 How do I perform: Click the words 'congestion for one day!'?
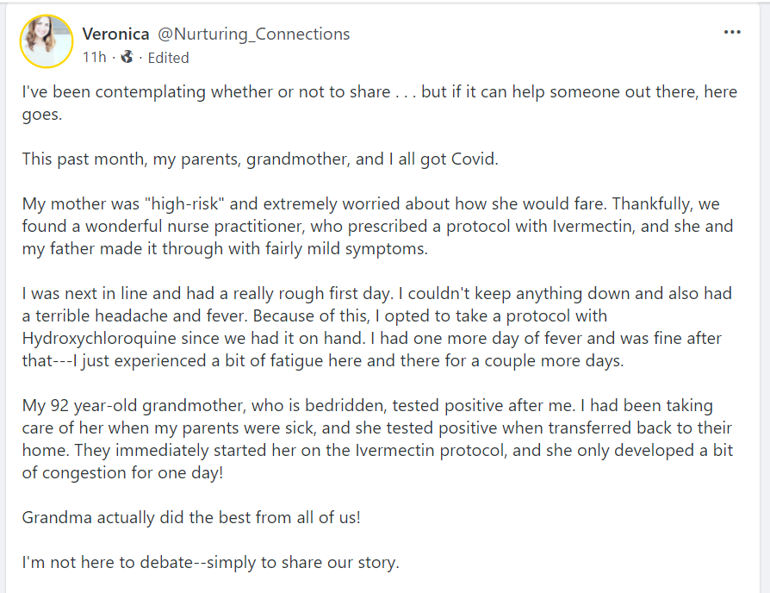132,473
